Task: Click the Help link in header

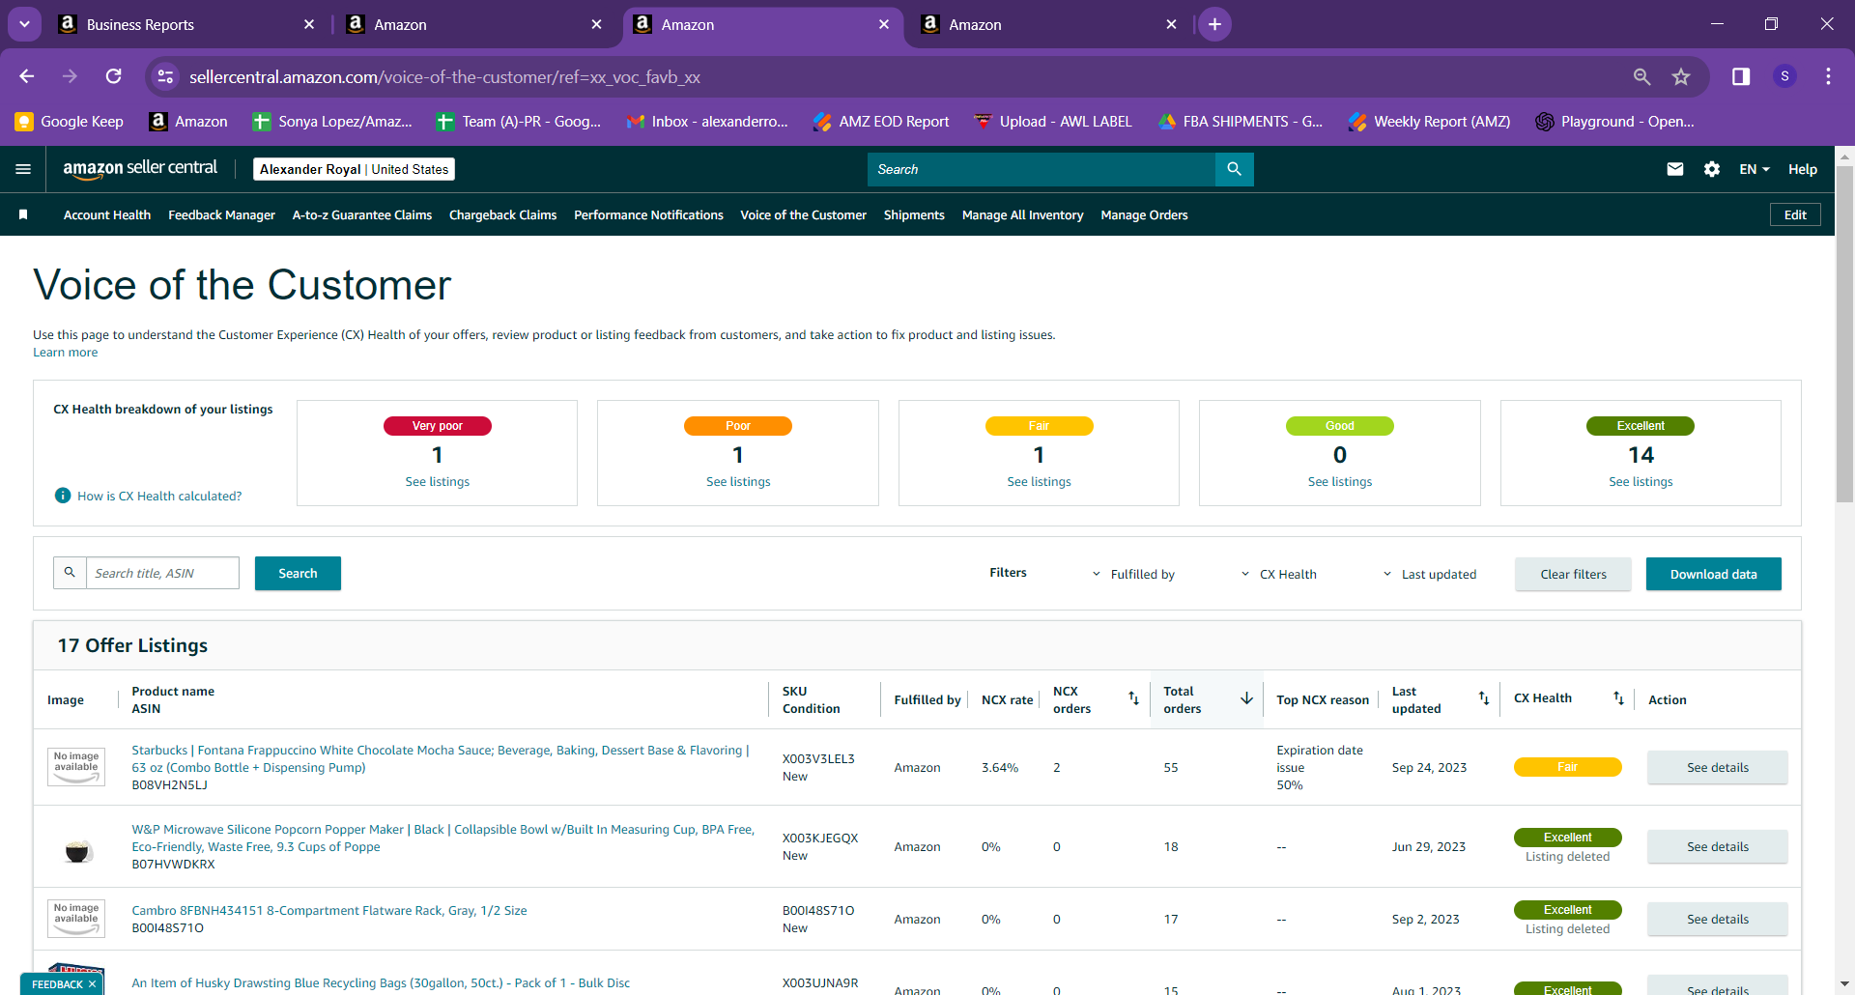Action: point(1803,169)
